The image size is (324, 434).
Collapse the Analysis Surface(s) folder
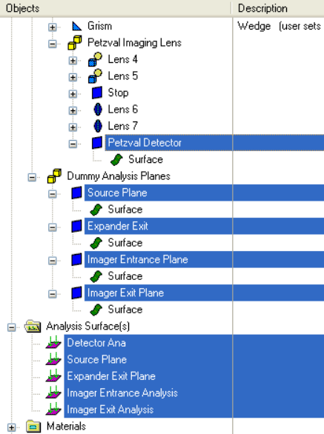[11, 327]
